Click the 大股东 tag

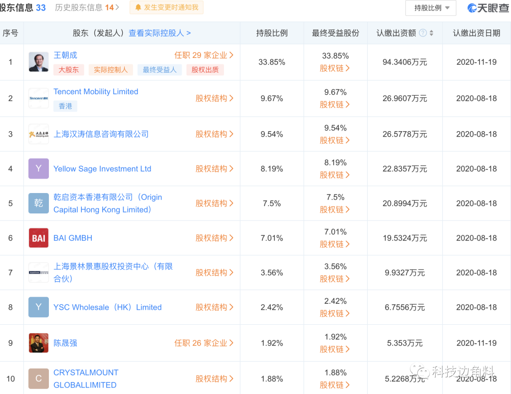point(68,70)
